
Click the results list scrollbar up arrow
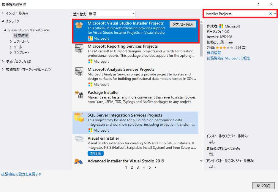point(201,22)
